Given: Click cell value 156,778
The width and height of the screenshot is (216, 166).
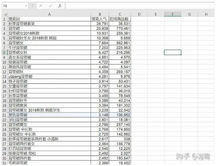Looking at the screenshot, I should coord(120,144).
